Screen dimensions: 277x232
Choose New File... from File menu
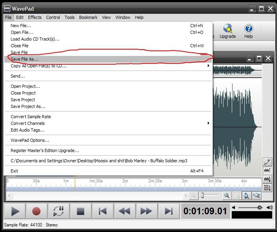pyautogui.click(x=108, y=26)
